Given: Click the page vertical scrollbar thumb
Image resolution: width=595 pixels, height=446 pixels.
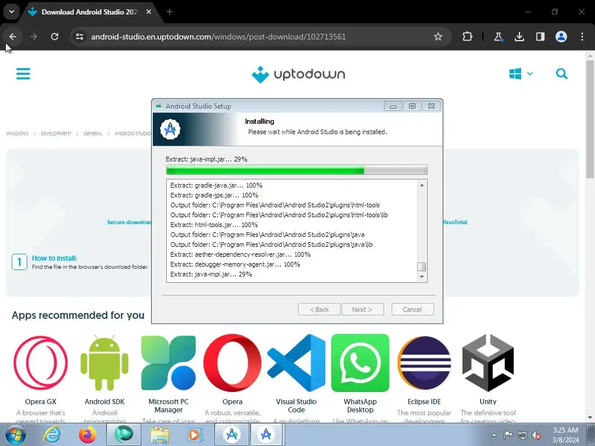Looking at the screenshot, I should [590, 120].
